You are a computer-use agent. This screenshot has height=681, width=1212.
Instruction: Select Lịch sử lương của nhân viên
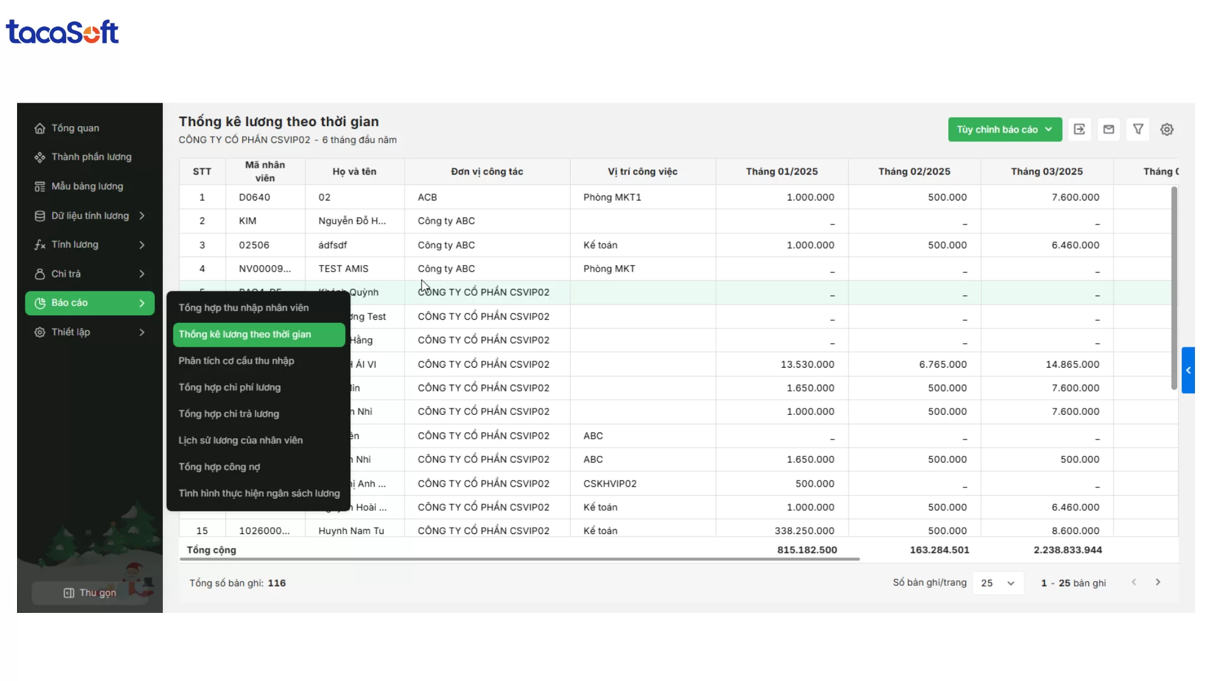click(x=241, y=440)
